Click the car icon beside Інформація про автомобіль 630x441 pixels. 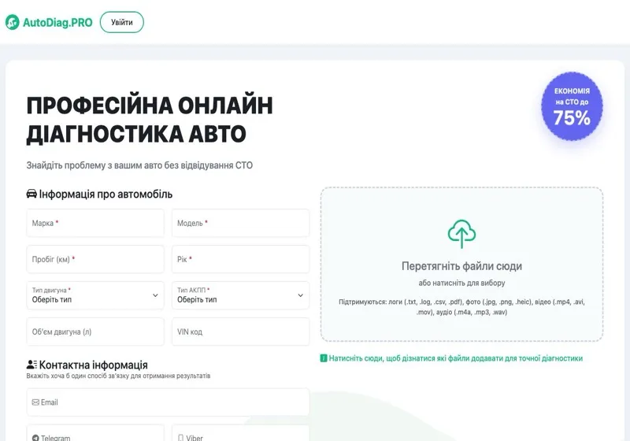pos(31,194)
